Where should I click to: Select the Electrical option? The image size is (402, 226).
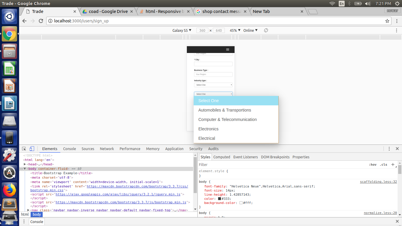[x=236, y=138]
